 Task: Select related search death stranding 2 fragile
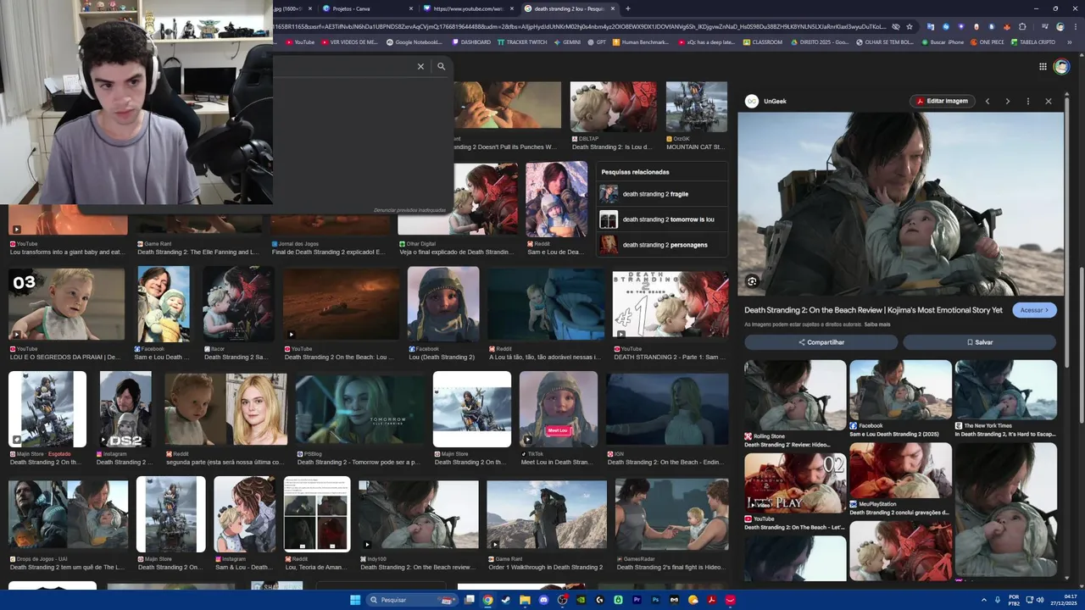click(x=662, y=194)
